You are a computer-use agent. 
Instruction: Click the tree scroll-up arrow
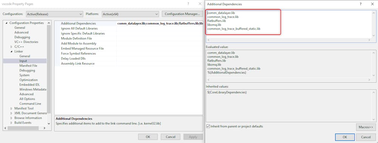[x=49, y=23]
